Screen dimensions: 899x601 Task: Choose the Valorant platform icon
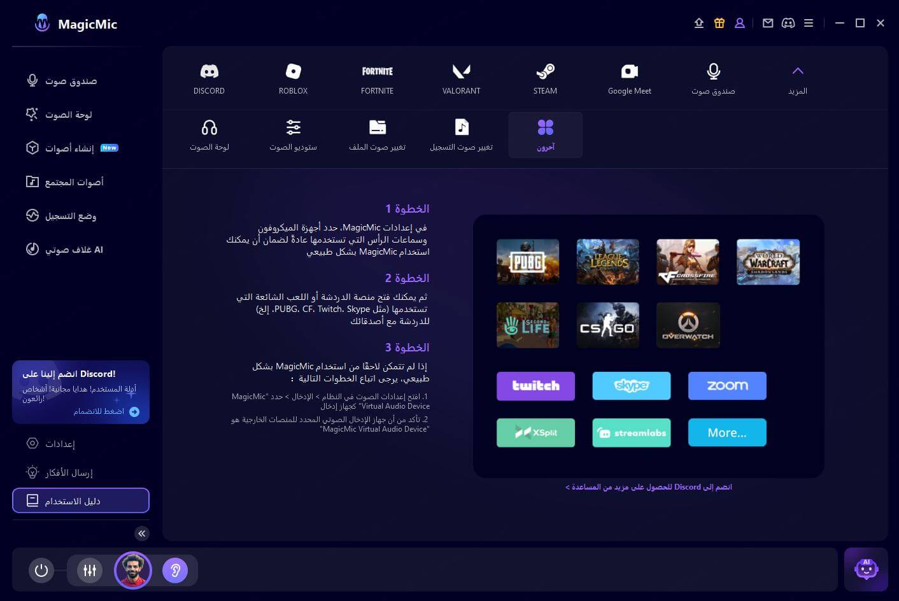coord(461,79)
